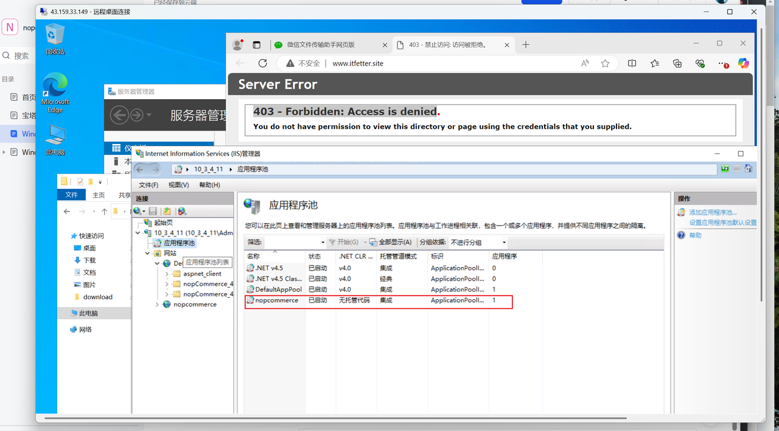Click IIS connections save icon

coord(153,211)
